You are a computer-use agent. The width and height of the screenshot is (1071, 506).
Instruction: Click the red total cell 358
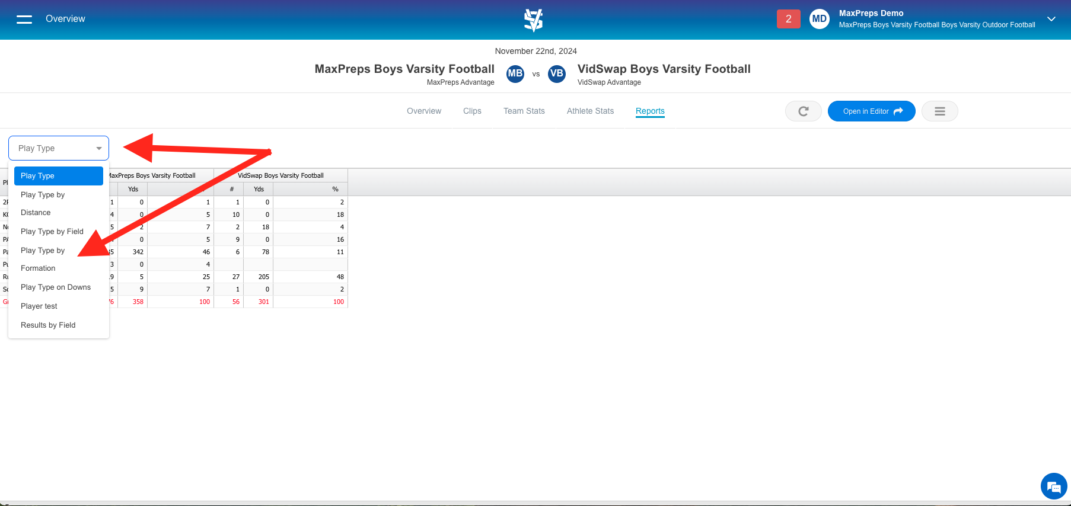133,302
